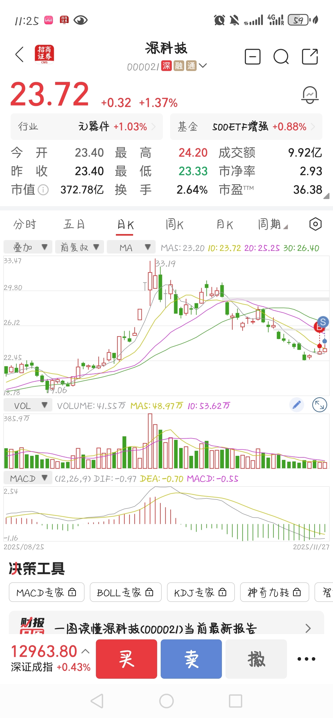
Task: Open more options three dots
Action: pos(306,659)
